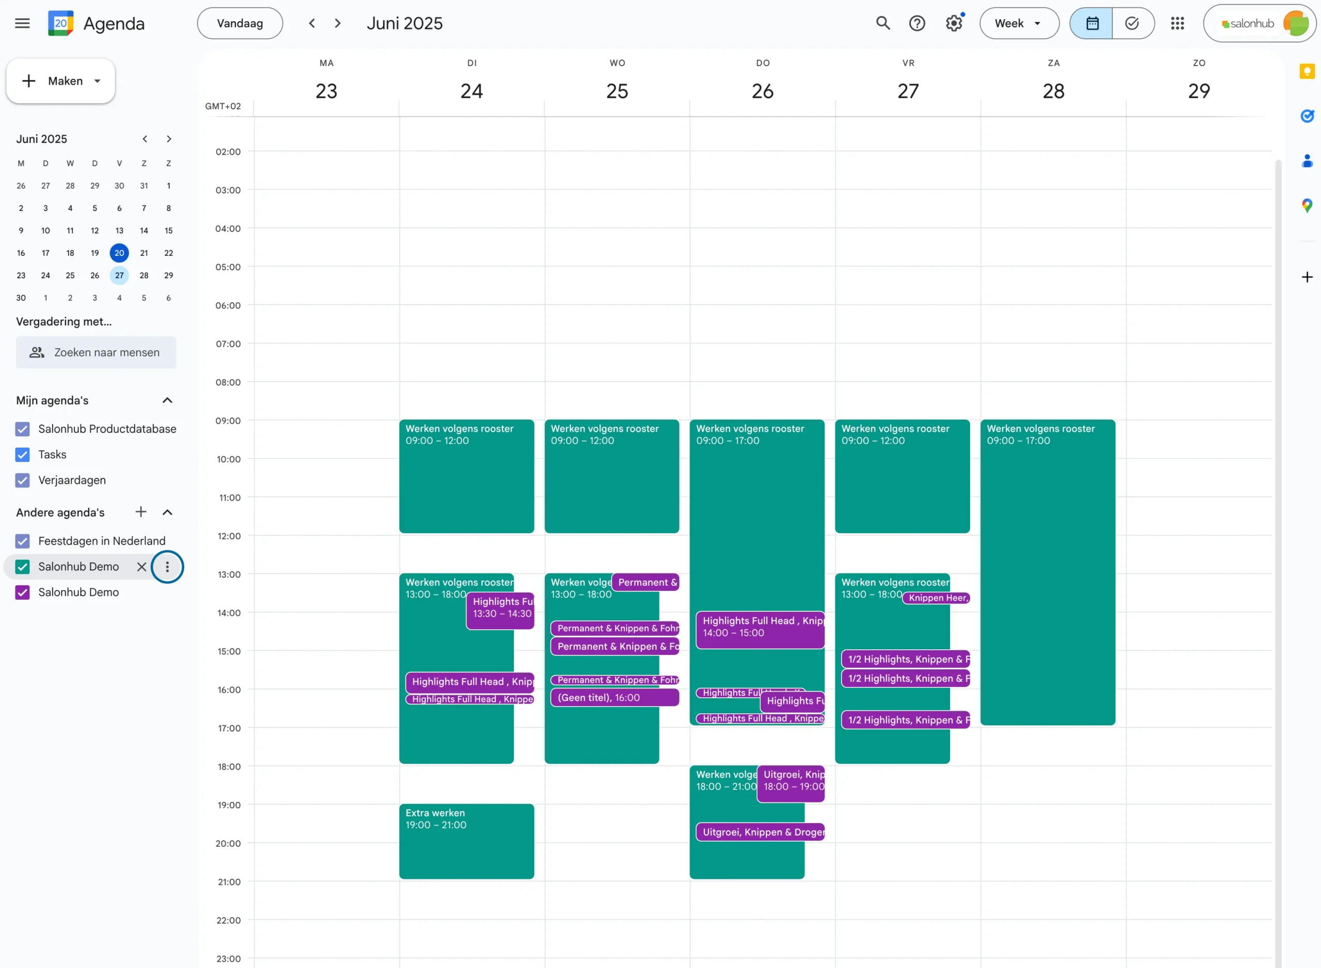The image size is (1321, 968).
Task: Open options for teal Salonhub Demo
Action: 167,567
